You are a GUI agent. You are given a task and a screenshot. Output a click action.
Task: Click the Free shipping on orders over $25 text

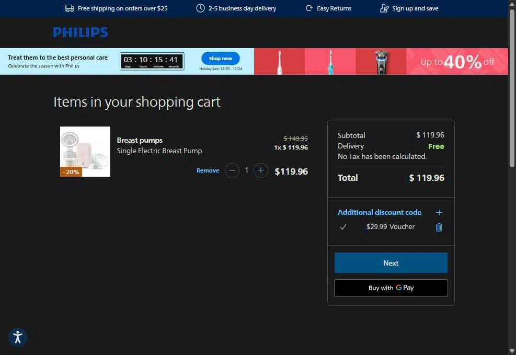click(123, 8)
